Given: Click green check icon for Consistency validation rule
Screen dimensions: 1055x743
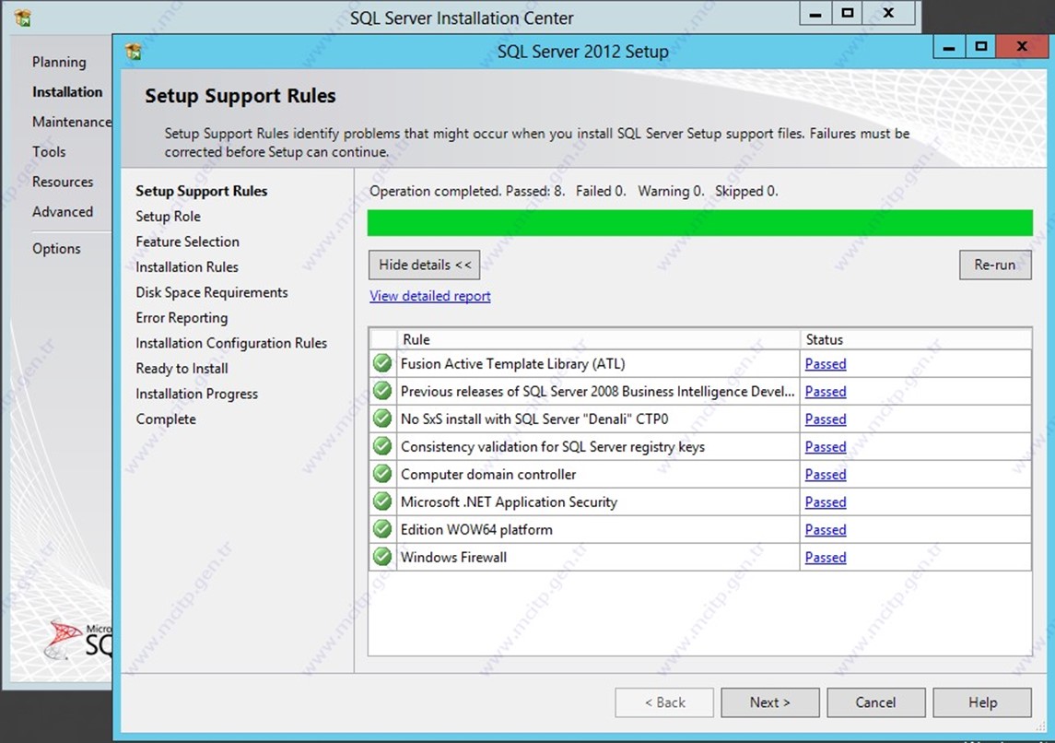Looking at the screenshot, I should [x=382, y=446].
